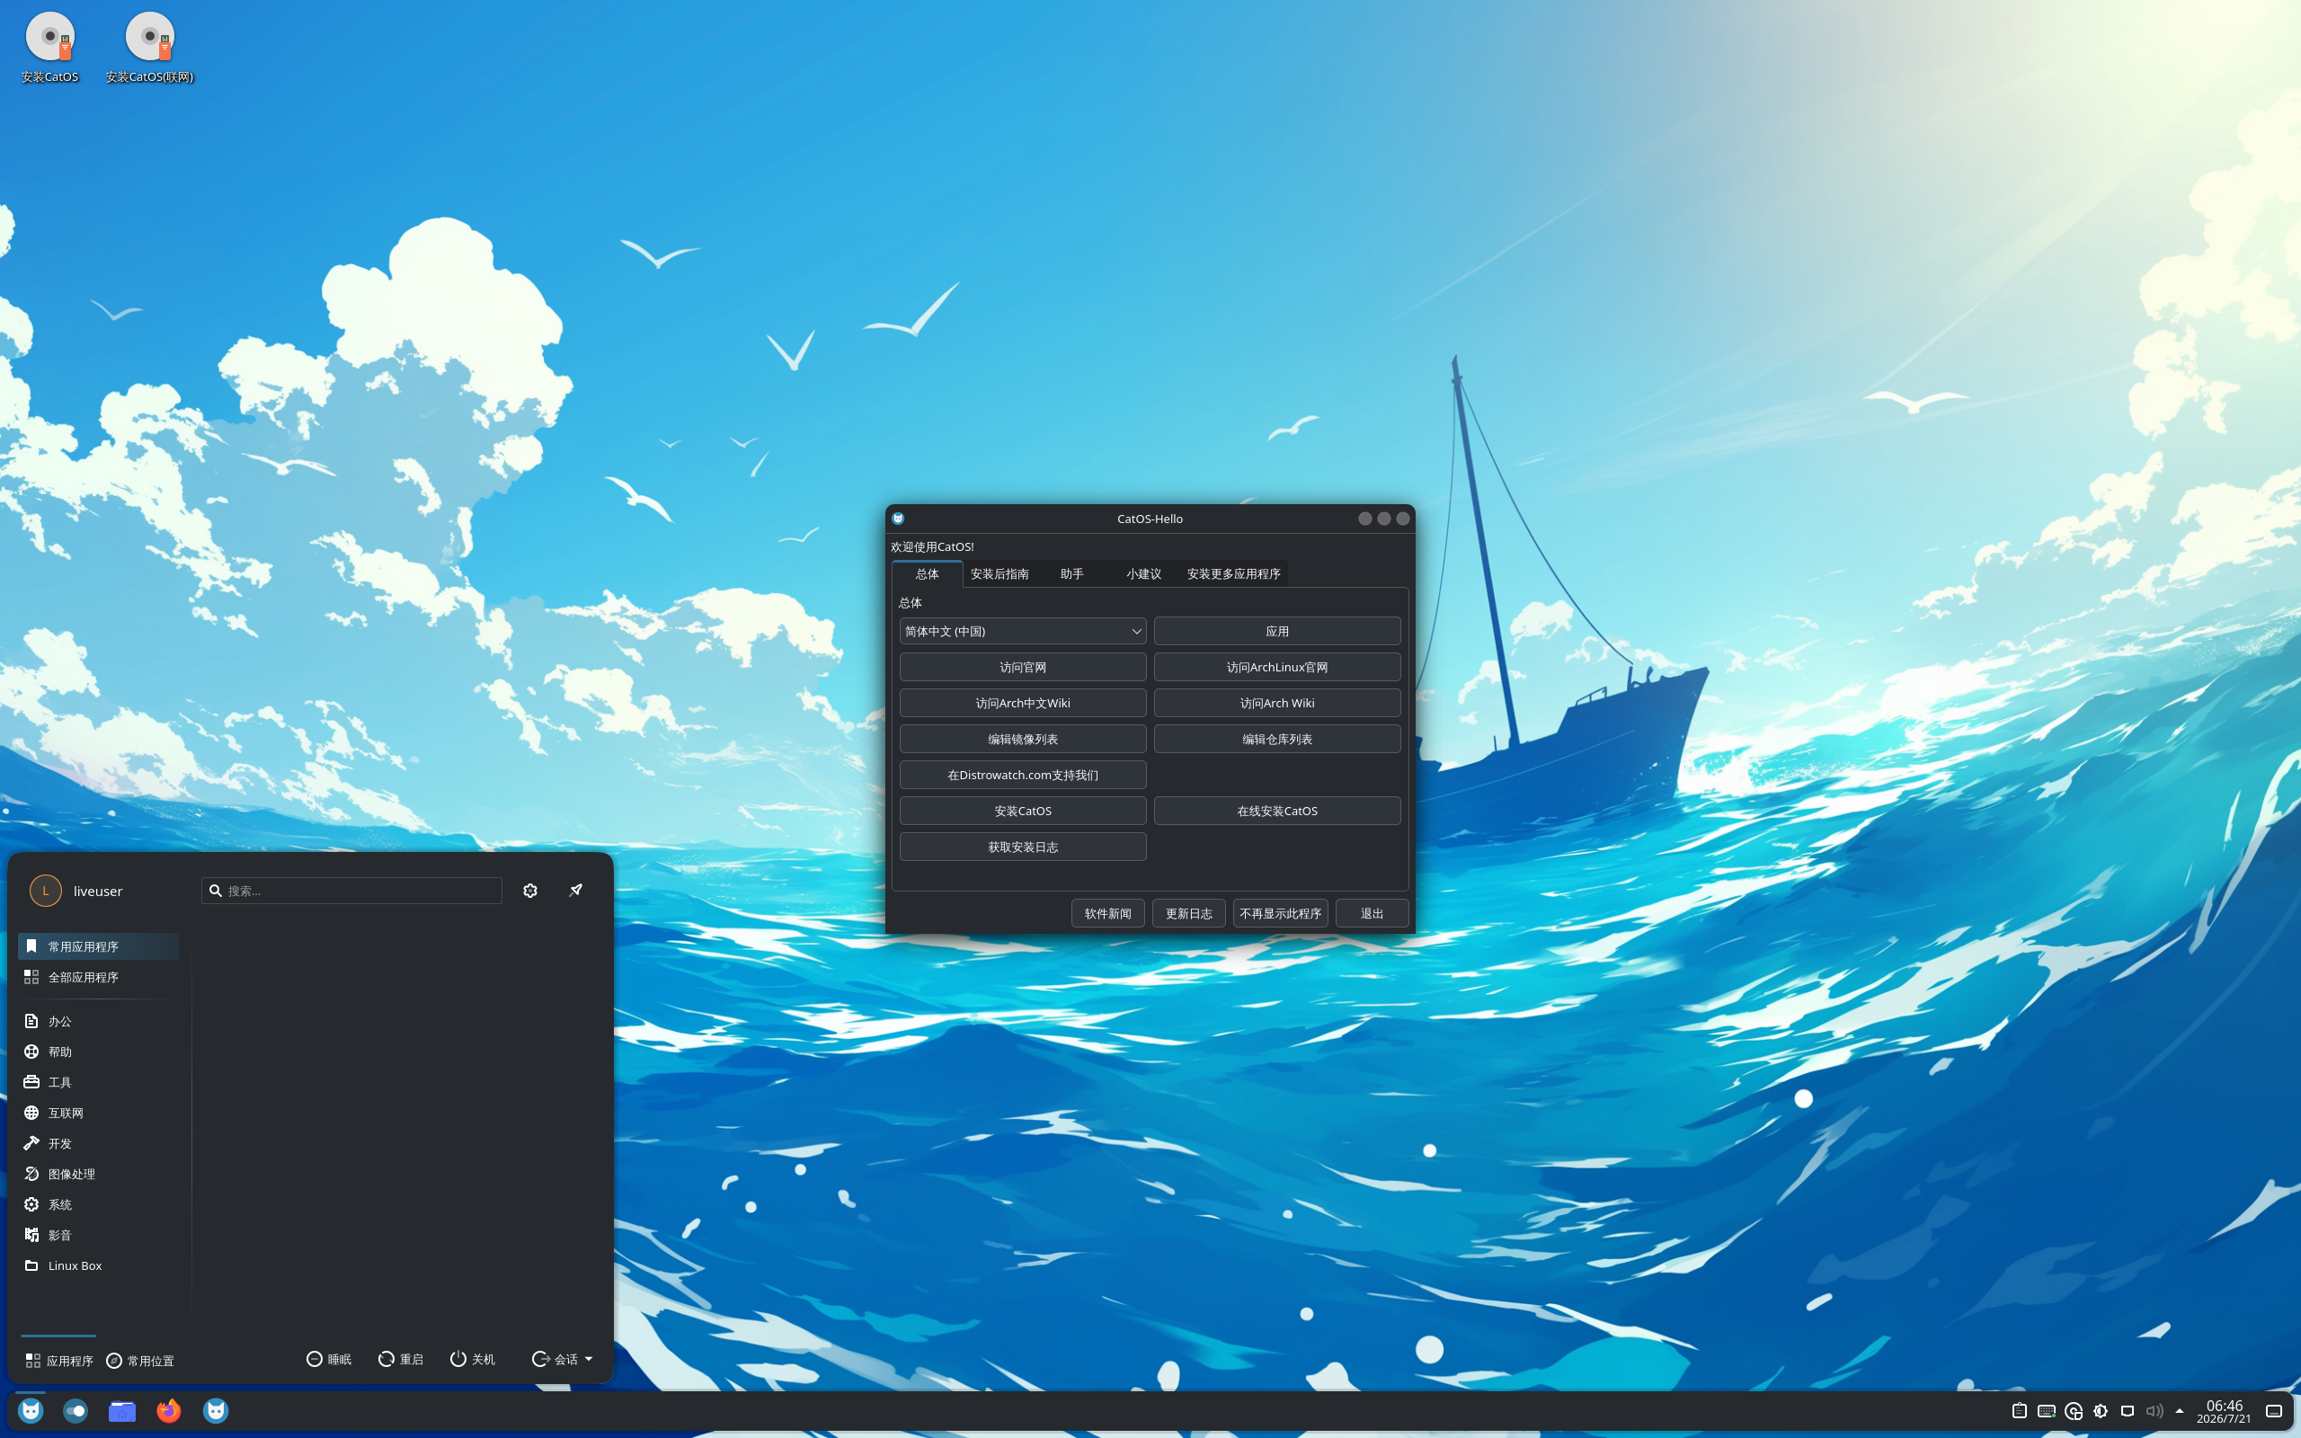
Task: Select the 应用程序 tab at launcher bottom
Action: coord(59,1360)
